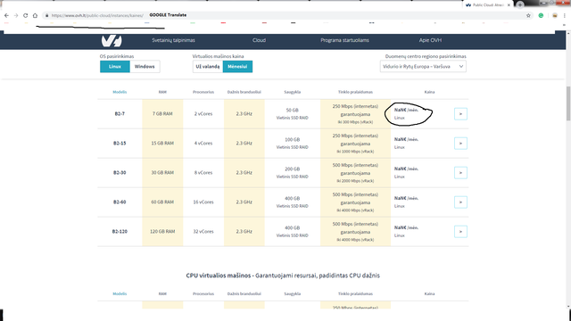Click the B2-15 model name
571x321 pixels.
tap(120, 144)
